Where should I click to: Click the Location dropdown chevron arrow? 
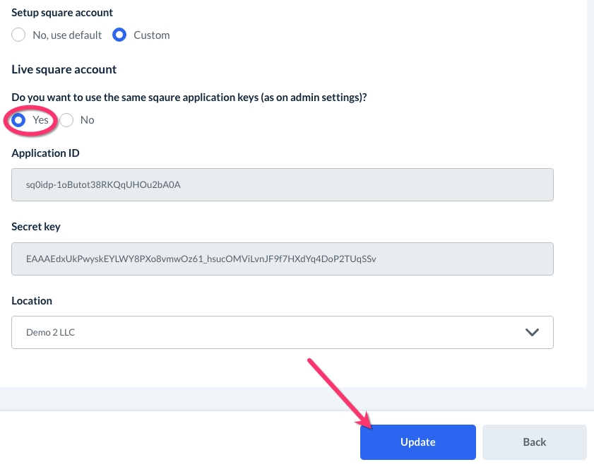532,332
